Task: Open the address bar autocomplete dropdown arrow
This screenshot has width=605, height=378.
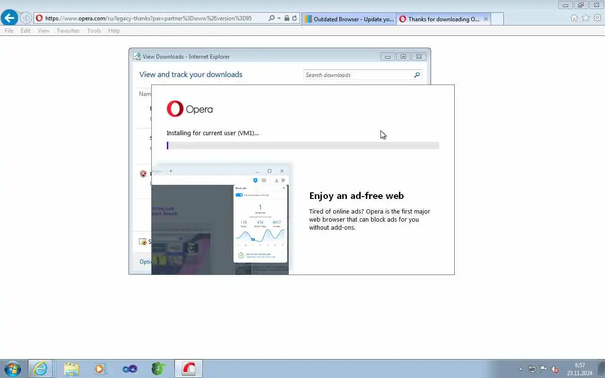Action: coord(279,18)
